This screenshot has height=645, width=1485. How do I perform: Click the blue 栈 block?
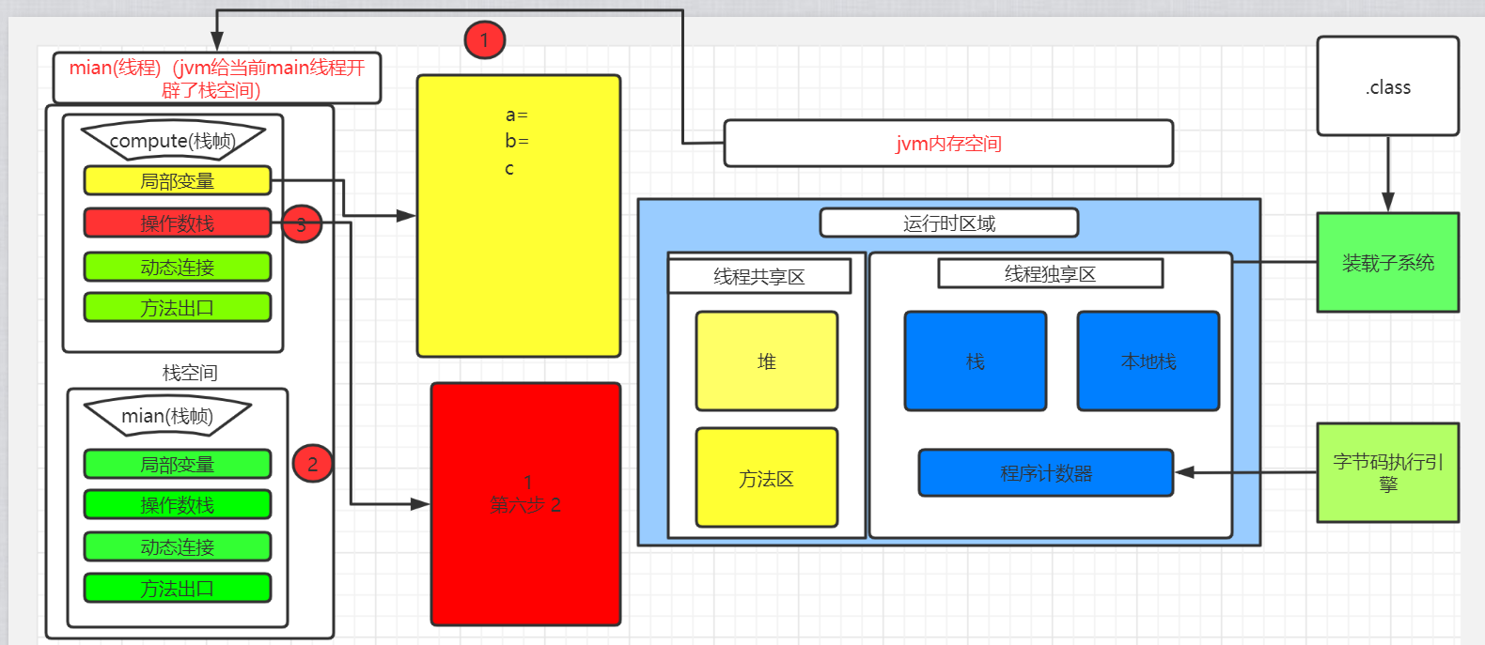[976, 361]
